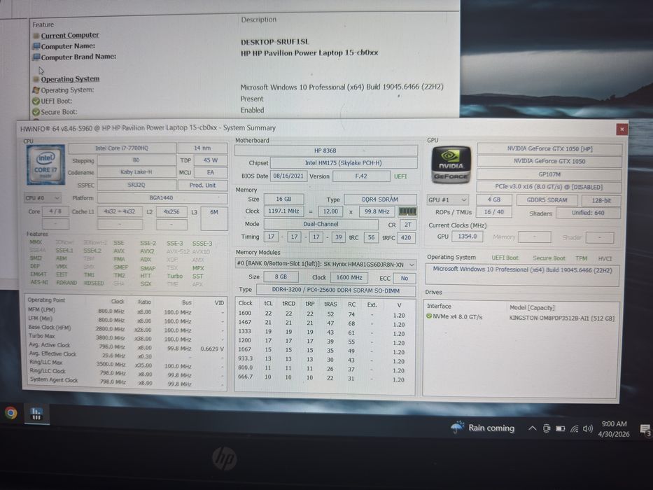This screenshot has height=490, width=653.
Task: Click the NVIDIA GeForce GTX 1050 [HP] field
Action: 549,148
